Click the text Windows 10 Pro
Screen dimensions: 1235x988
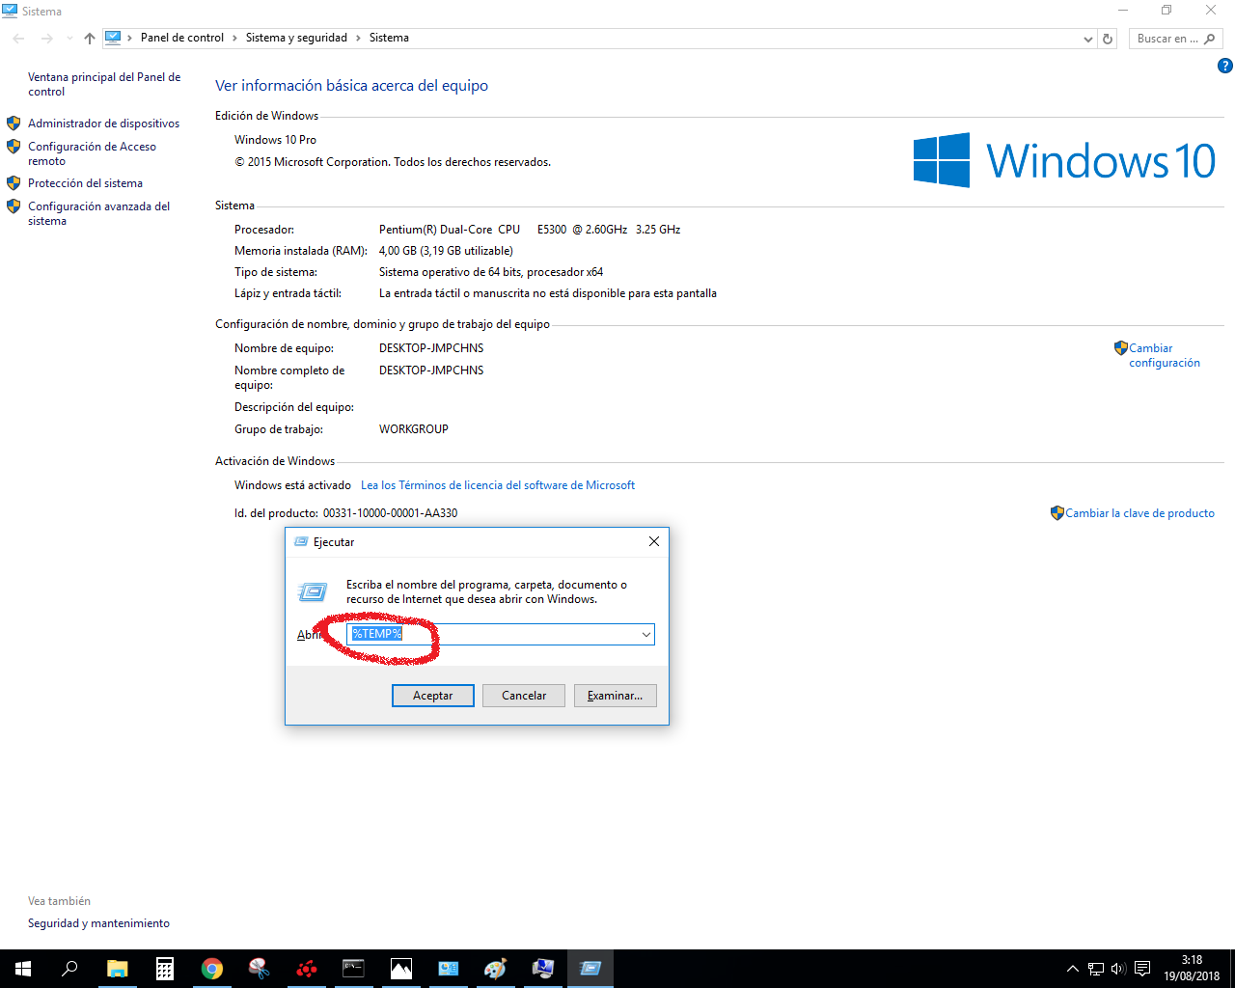tap(275, 140)
